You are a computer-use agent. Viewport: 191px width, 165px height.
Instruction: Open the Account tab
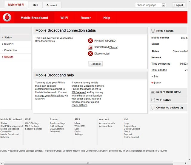point(52,5)
